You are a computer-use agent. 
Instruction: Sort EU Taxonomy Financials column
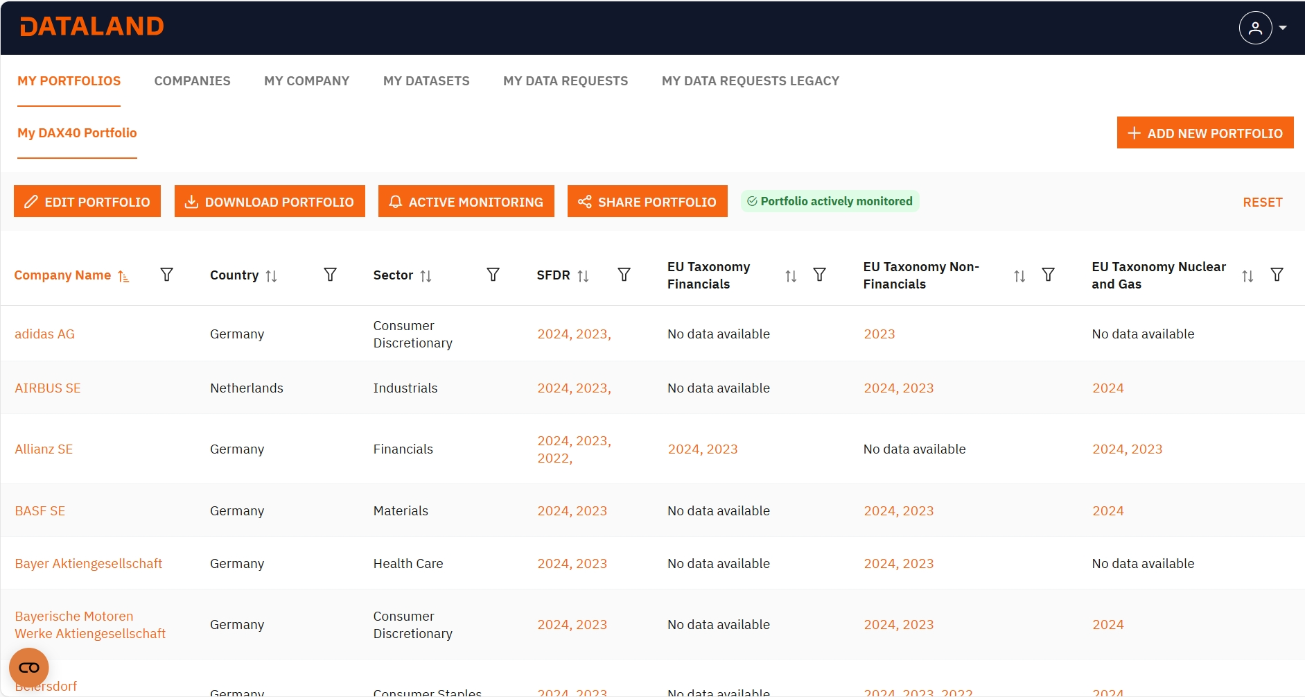pos(791,276)
